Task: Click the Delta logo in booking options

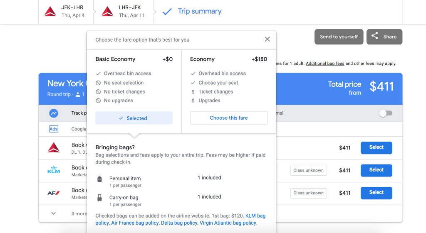Action: (54, 147)
